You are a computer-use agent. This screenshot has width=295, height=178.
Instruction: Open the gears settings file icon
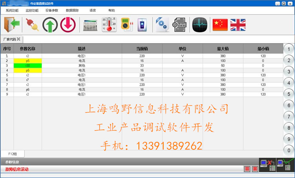click(x=162, y=25)
